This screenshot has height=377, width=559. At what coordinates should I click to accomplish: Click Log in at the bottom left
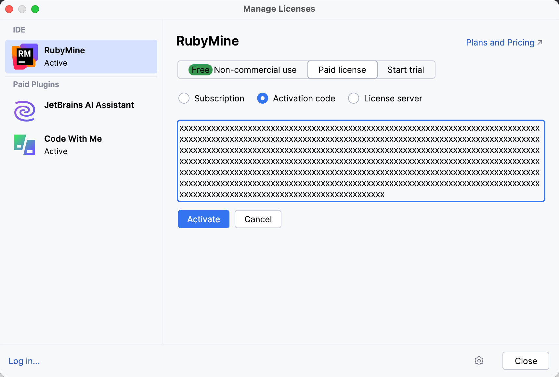24,361
